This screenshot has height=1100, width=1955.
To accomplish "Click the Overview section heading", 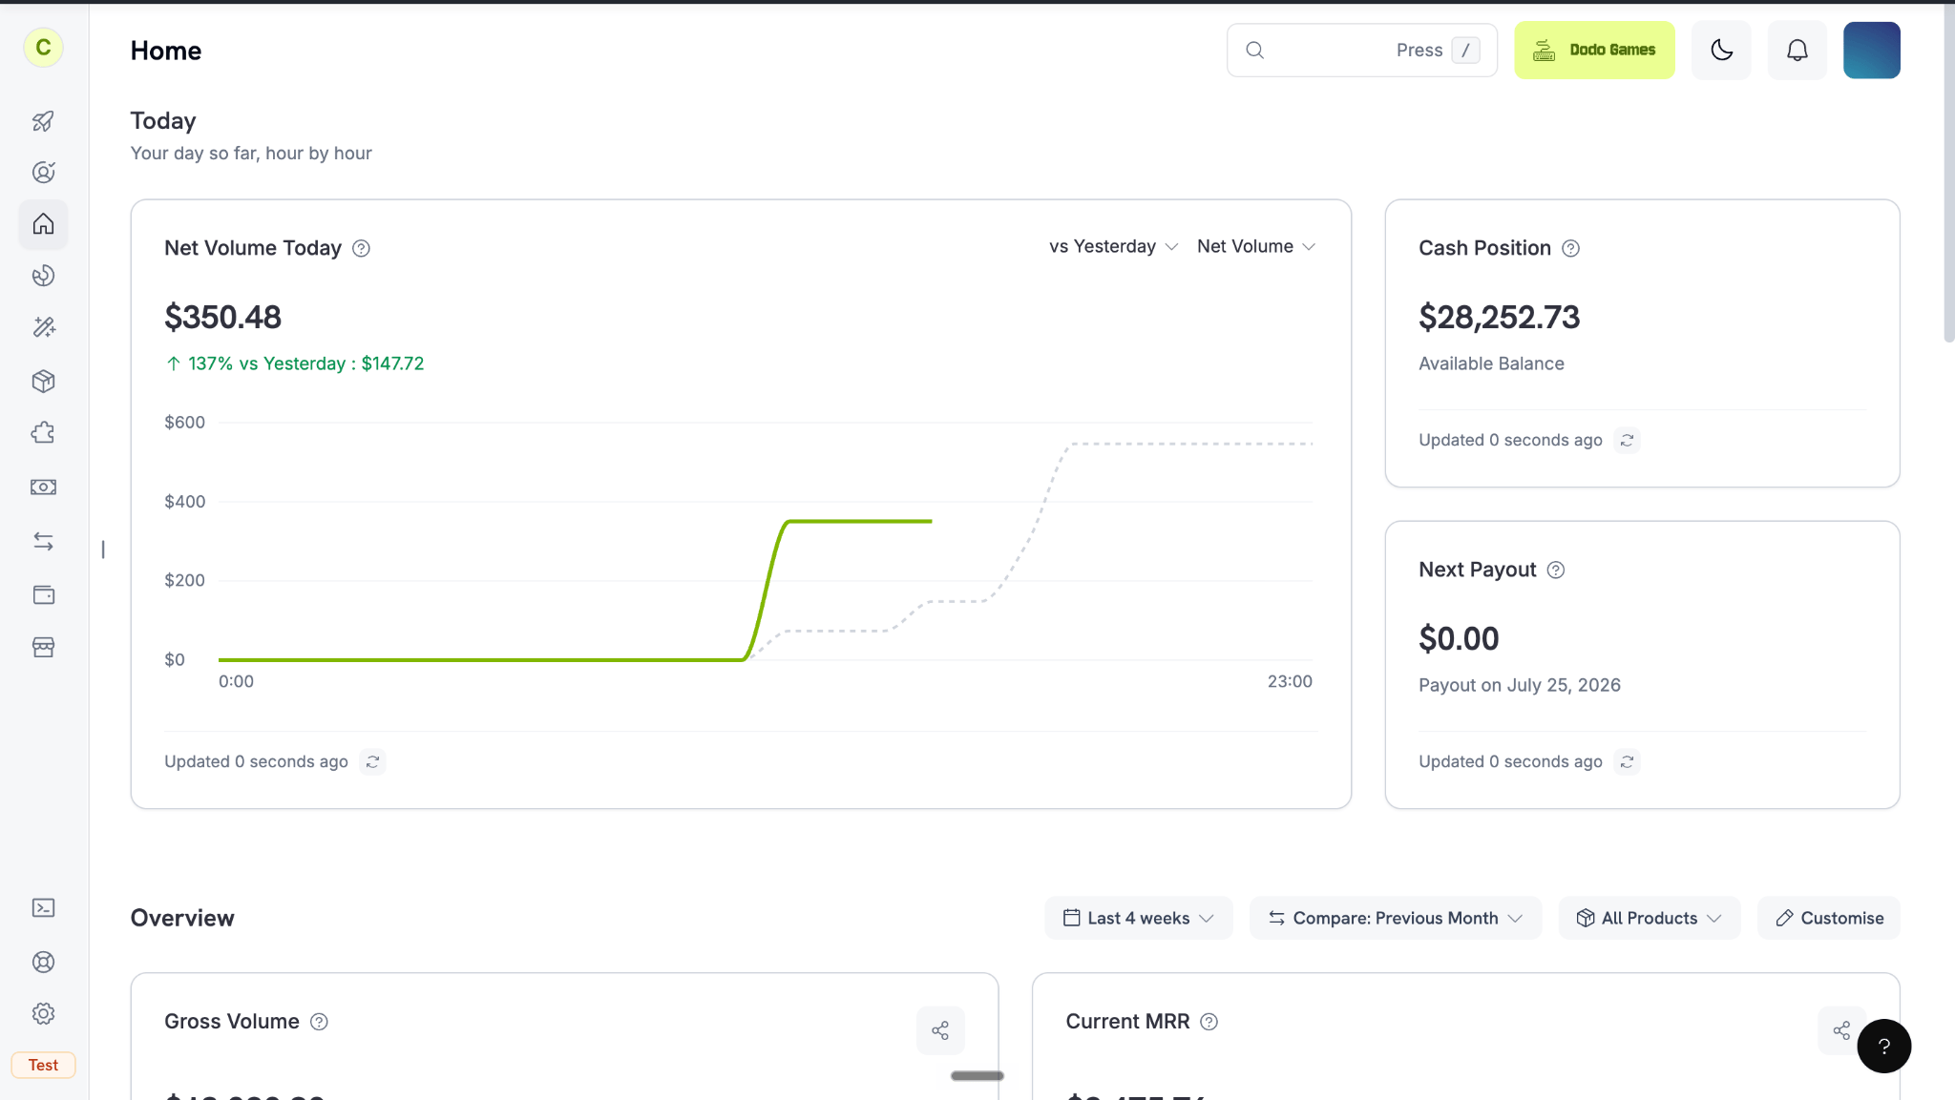I will click(x=182, y=919).
